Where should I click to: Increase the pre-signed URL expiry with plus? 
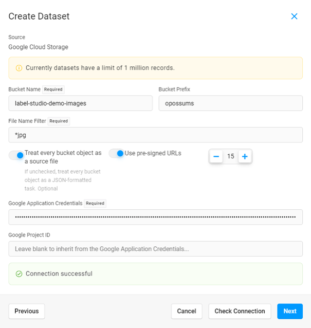click(x=245, y=156)
